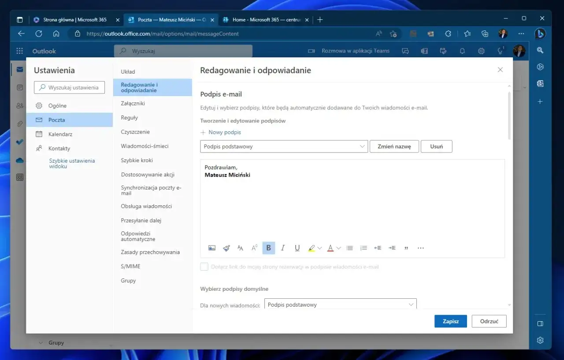Discard changes with 'Odrzuć'
564x360 pixels.
[x=489, y=321]
